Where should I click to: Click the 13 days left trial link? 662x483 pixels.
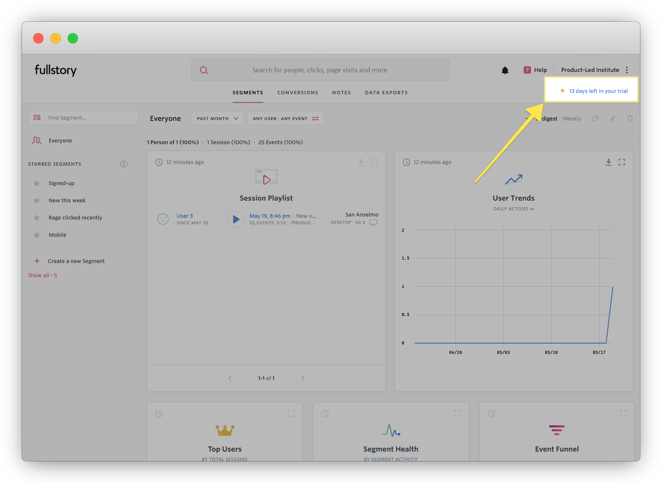598,91
